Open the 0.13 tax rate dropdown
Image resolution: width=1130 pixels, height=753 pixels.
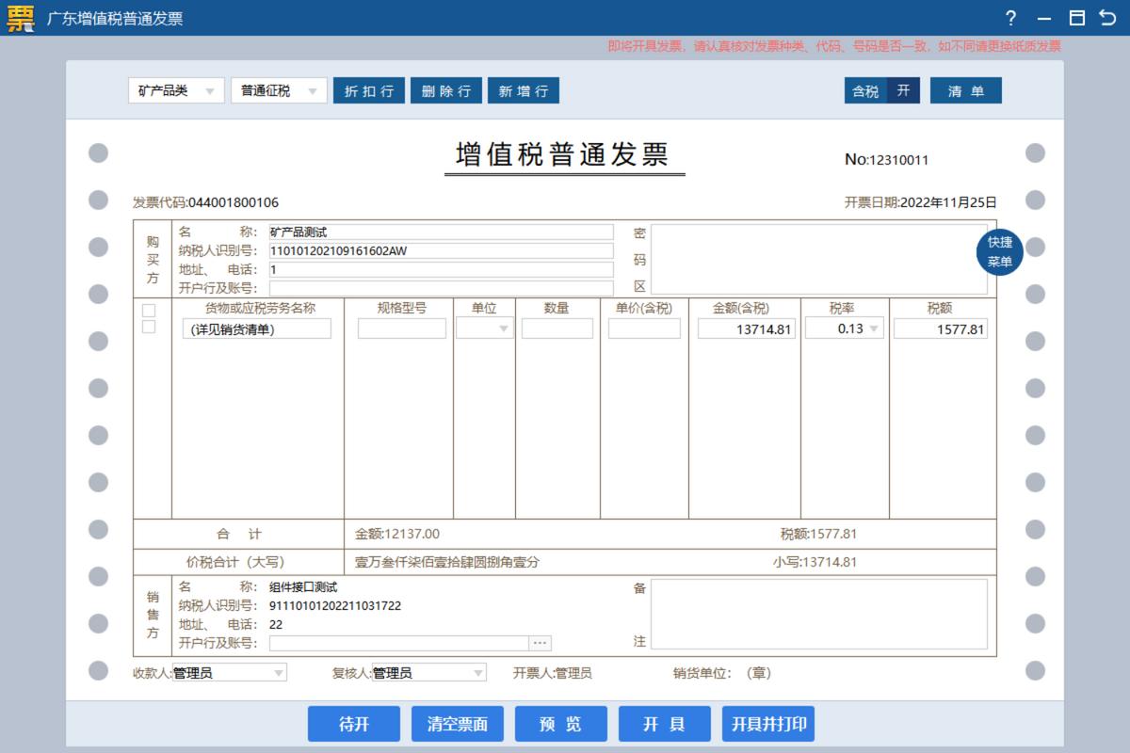coord(845,328)
